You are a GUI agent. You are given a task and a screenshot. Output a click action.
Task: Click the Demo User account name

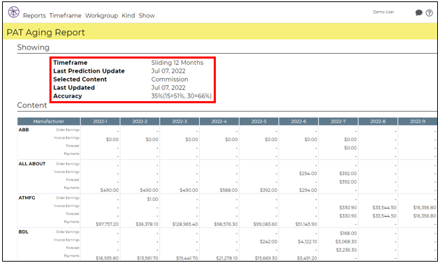pos(384,12)
